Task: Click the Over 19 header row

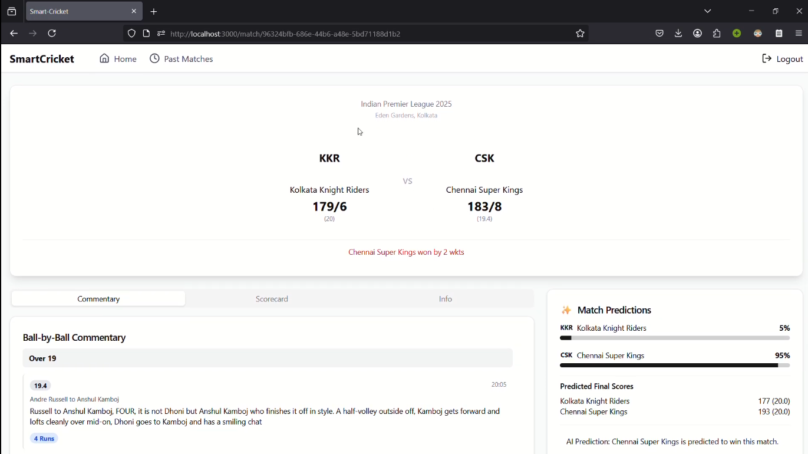Action: (268, 358)
